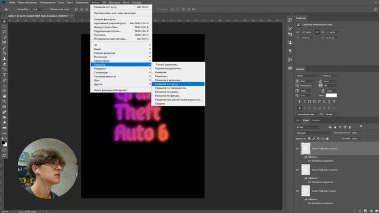
Task: Choose Фильтр Camera Raw... menu item
Action: click(121, 27)
